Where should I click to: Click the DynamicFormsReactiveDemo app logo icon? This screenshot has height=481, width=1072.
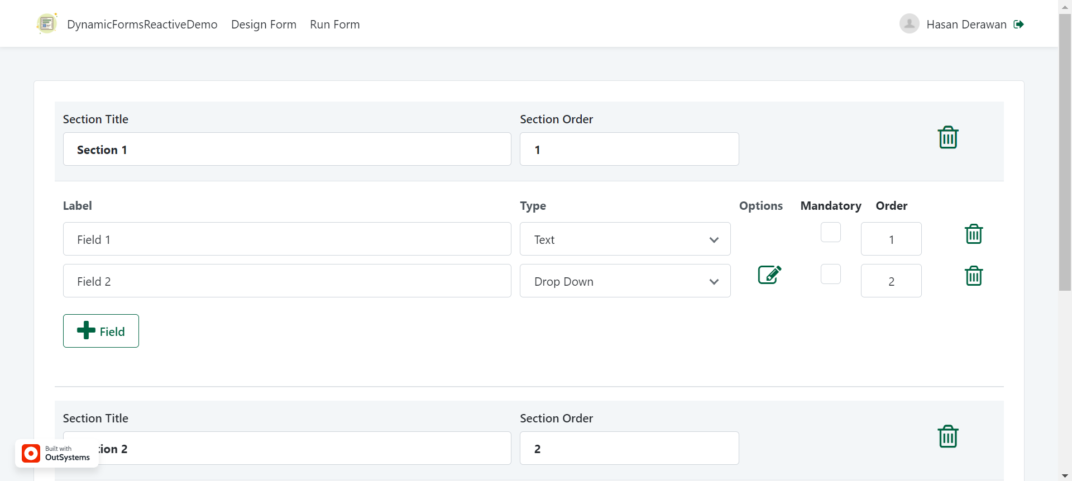click(x=47, y=24)
